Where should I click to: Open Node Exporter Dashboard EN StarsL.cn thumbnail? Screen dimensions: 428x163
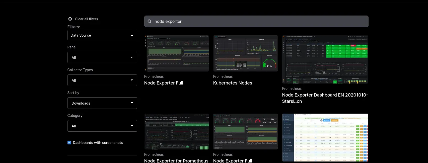[325, 59]
